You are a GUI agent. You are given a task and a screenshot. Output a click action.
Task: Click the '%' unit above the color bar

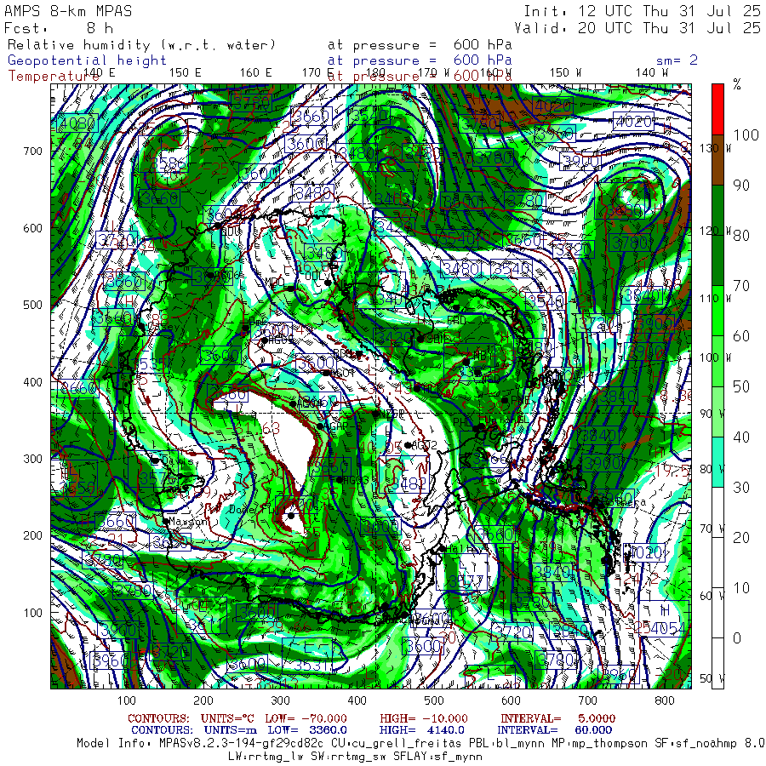[737, 84]
